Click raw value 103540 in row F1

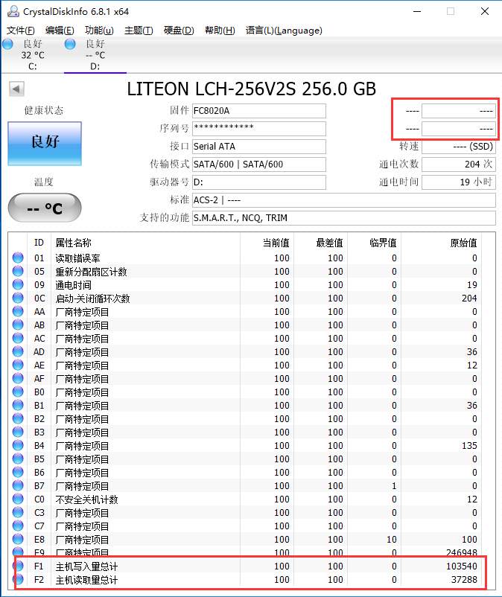click(462, 566)
